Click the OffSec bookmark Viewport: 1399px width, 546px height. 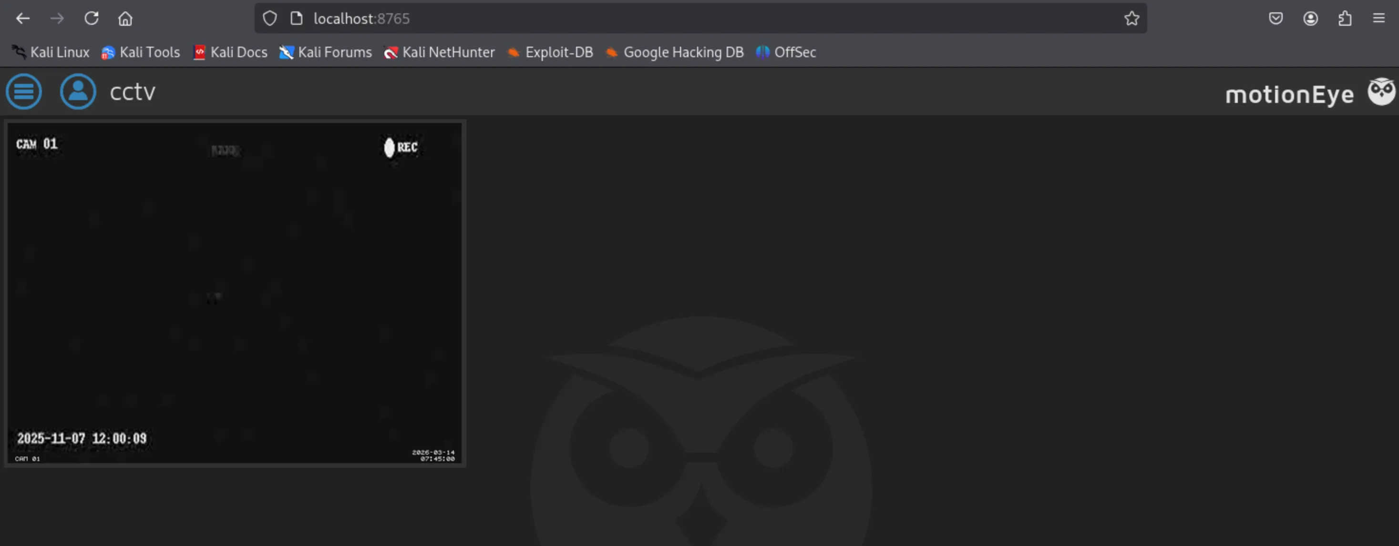(786, 52)
